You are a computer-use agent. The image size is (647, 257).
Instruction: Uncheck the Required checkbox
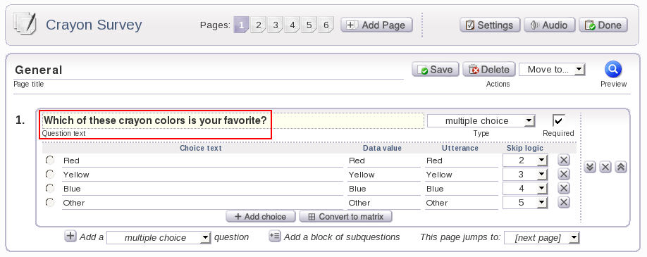point(558,120)
